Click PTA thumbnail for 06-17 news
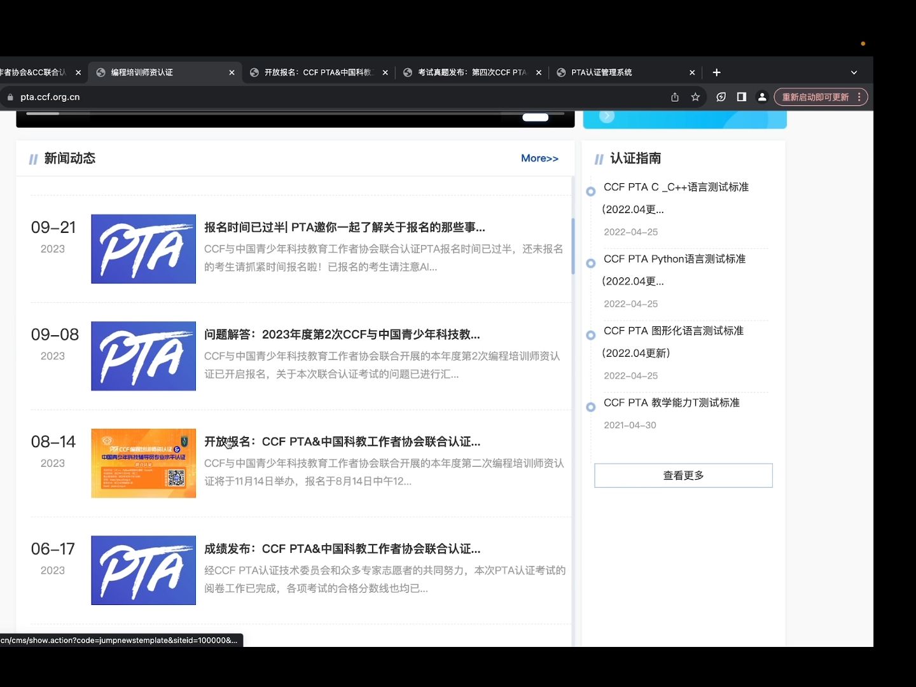This screenshot has width=916, height=687. (143, 571)
